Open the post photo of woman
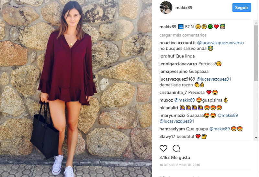 pyautogui.click(x=76, y=89)
